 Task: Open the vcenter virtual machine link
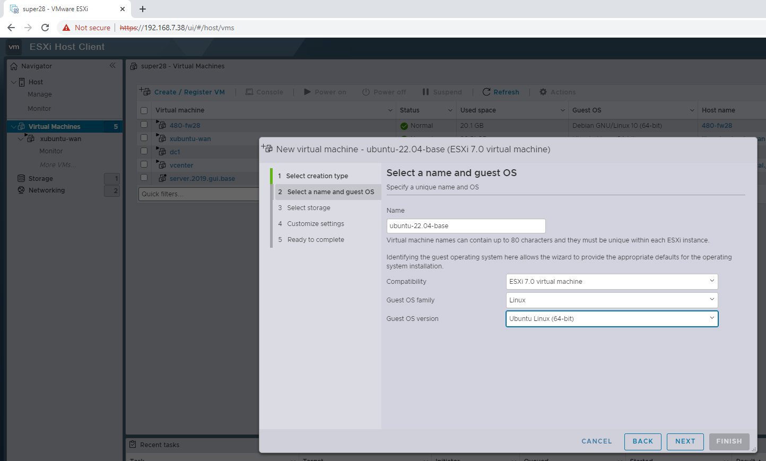tap(181, 166)
